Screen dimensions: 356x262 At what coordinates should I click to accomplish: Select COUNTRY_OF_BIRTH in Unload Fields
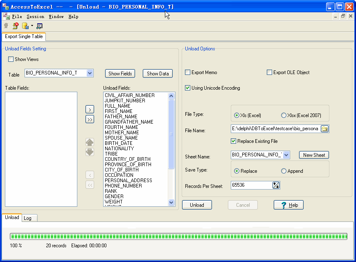pyautogui.click(x=128, y=159)
